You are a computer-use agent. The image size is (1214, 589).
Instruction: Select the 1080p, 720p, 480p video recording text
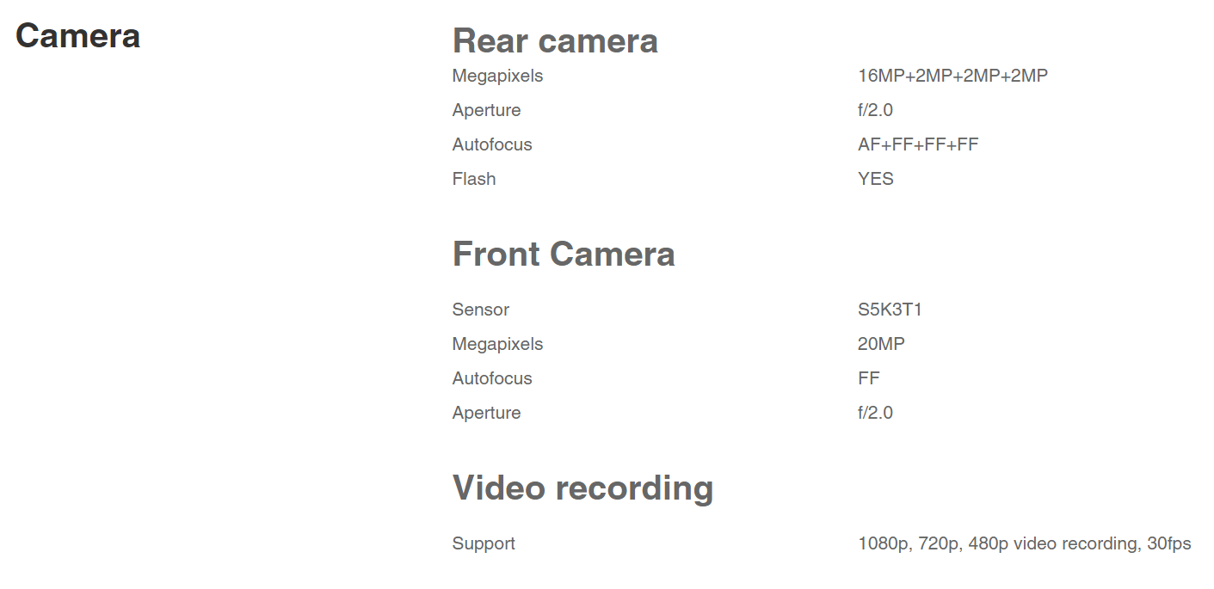tap(1024, 543)
